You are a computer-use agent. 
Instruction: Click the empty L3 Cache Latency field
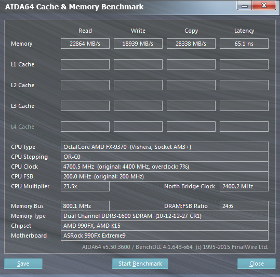tap(244, 106)
